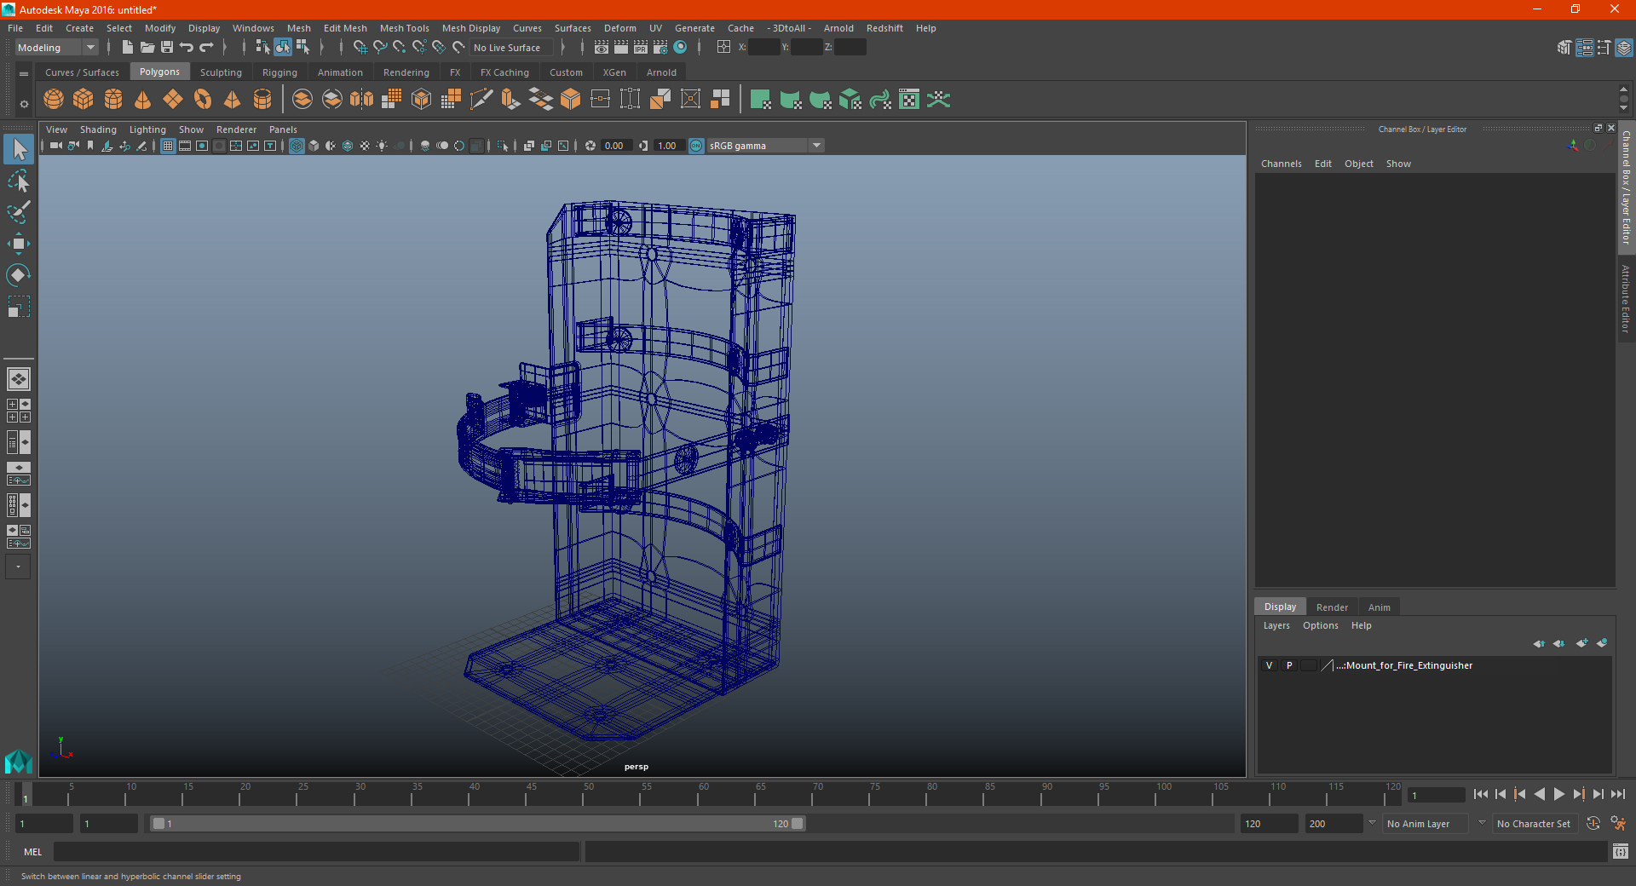1636x886 pixels.
Task: Open the No Character Set dropdown
Action: (x=1535, y=824)
